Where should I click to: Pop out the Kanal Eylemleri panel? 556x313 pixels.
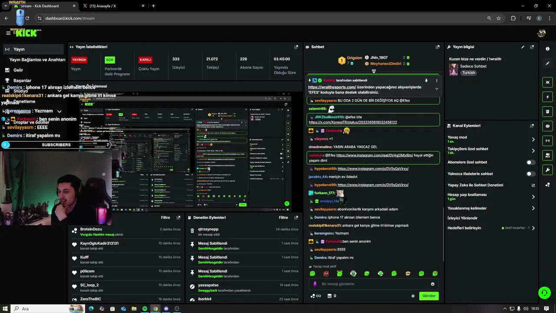(532, 126)
